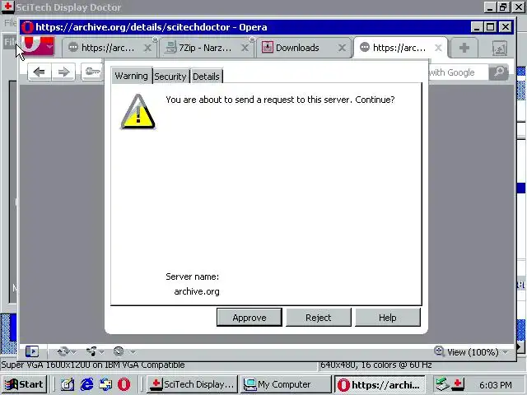Click the Approve button
The height and width of the screenshot is (395, 527).
click(250, 318)
